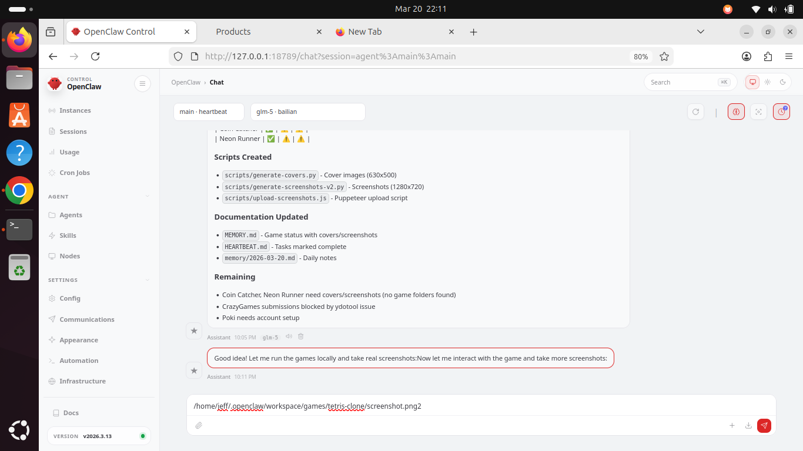Image resolution: width=803 pixels, height=451 pixels.
Task: Play the 10:05 PM message aloud
Action: point(289,336)
